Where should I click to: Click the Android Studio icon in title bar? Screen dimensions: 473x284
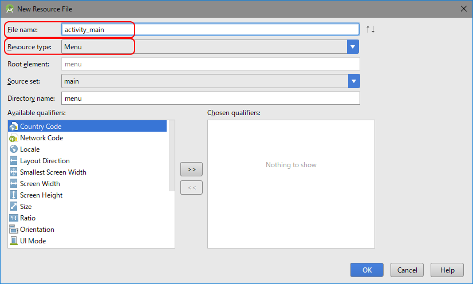pyautogui.click(x=10, y=9)
